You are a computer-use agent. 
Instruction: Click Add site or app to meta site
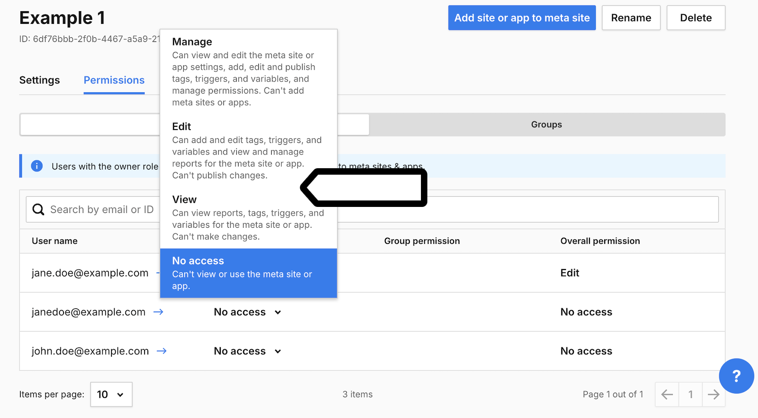[522, 18]
